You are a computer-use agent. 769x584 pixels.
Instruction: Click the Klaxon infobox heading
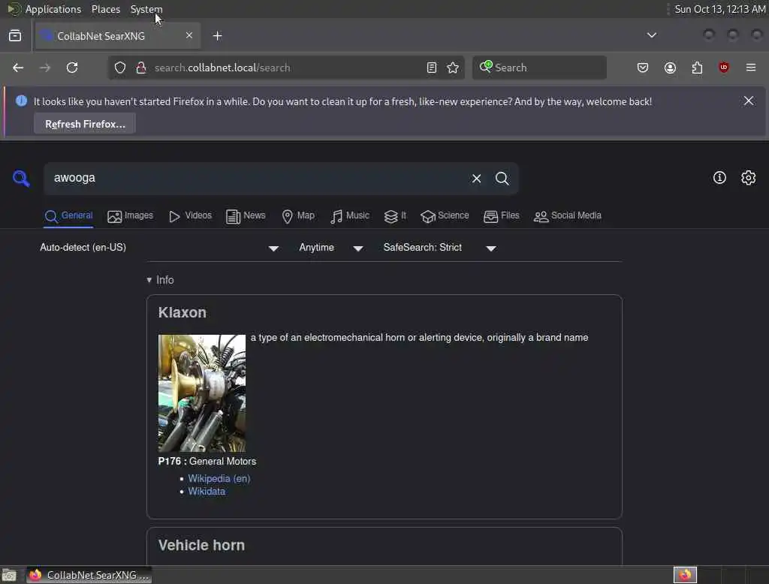(x=182, y=312)
